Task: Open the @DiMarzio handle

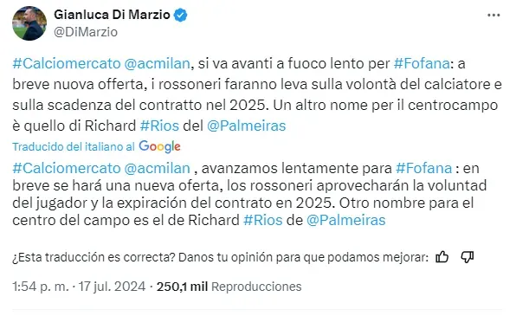Action: [x=86, y=32]
